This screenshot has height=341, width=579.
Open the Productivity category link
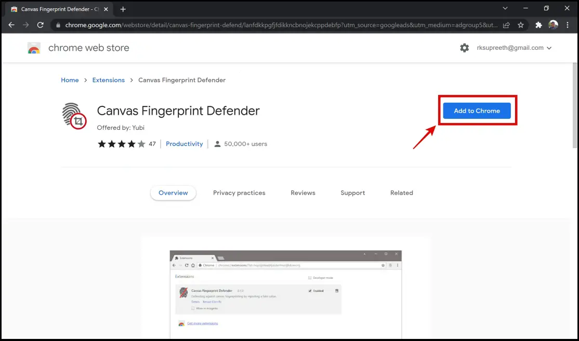point(185,144)
